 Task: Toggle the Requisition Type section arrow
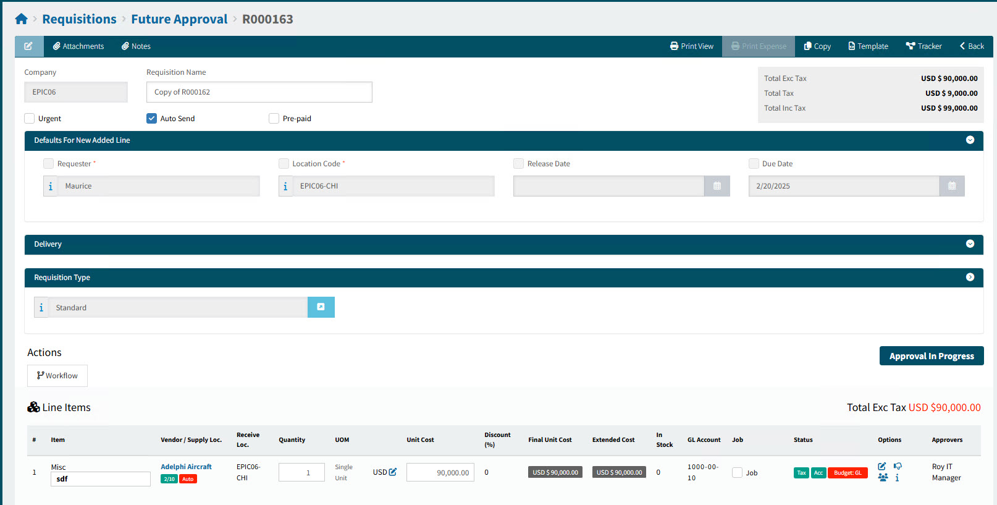click(970, 278)
